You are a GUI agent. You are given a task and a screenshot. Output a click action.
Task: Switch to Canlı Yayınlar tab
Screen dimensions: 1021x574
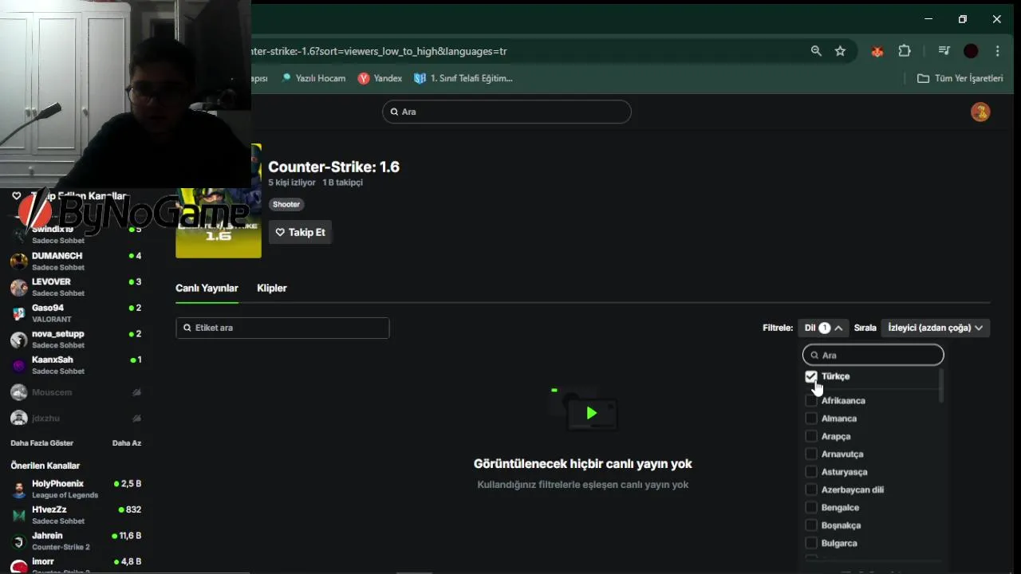point(207,288)
